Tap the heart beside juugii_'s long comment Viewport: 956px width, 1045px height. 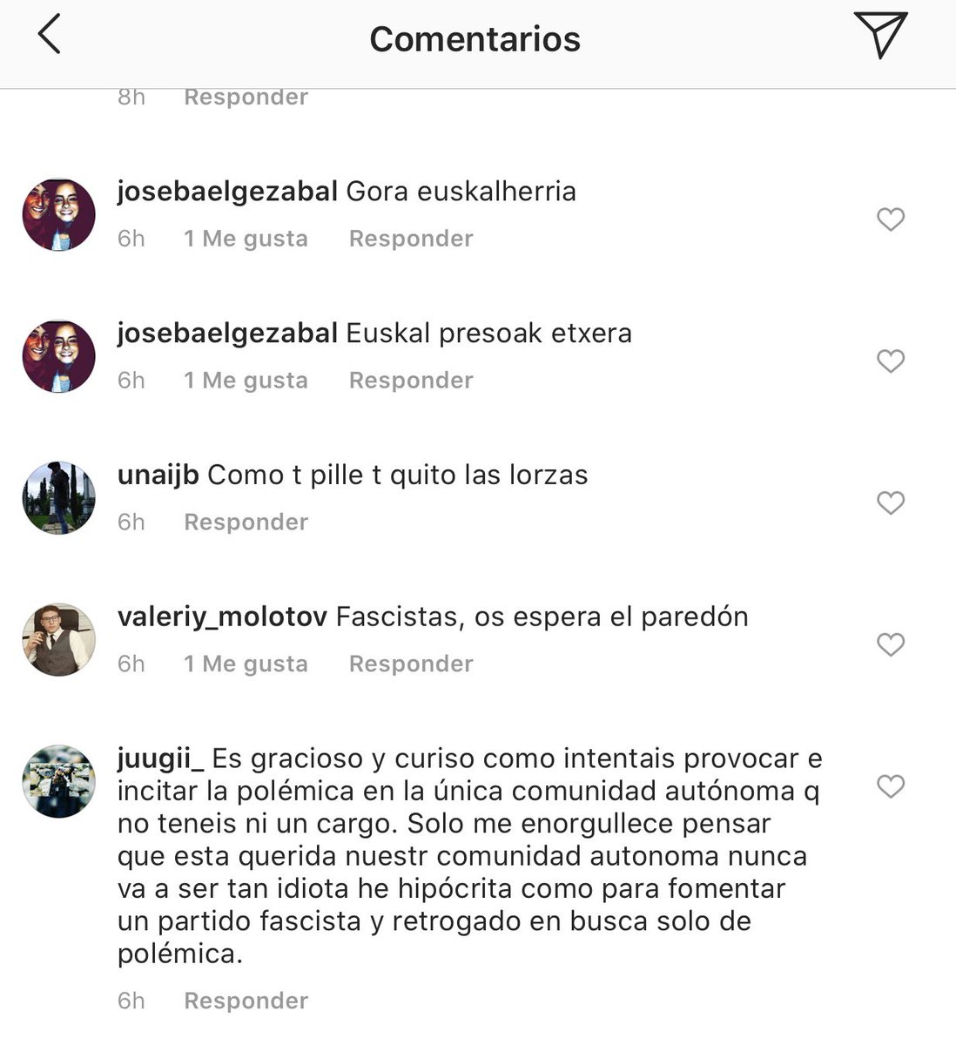coord(890,786)
